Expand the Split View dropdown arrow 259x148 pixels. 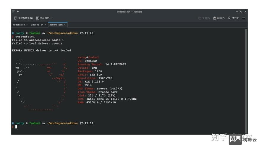(x=52, y=18)
